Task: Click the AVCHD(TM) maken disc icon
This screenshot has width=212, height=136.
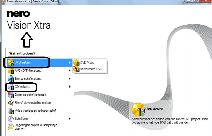Action: 11,71
